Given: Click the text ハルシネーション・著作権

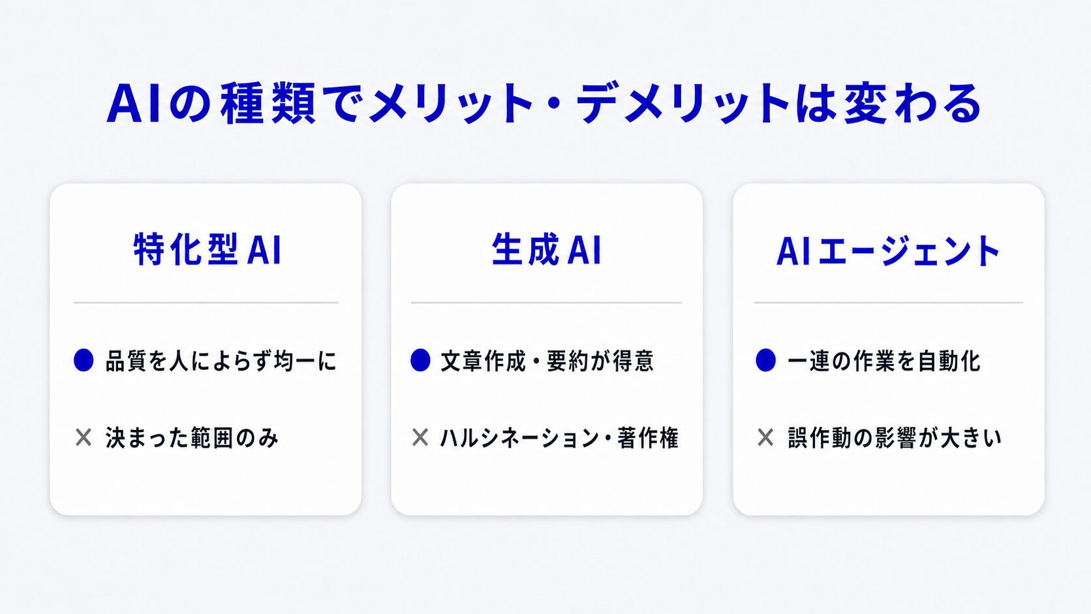Looking at the screenshot, I should [560, 438].
